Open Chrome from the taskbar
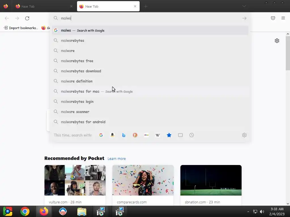 point(25,211)
